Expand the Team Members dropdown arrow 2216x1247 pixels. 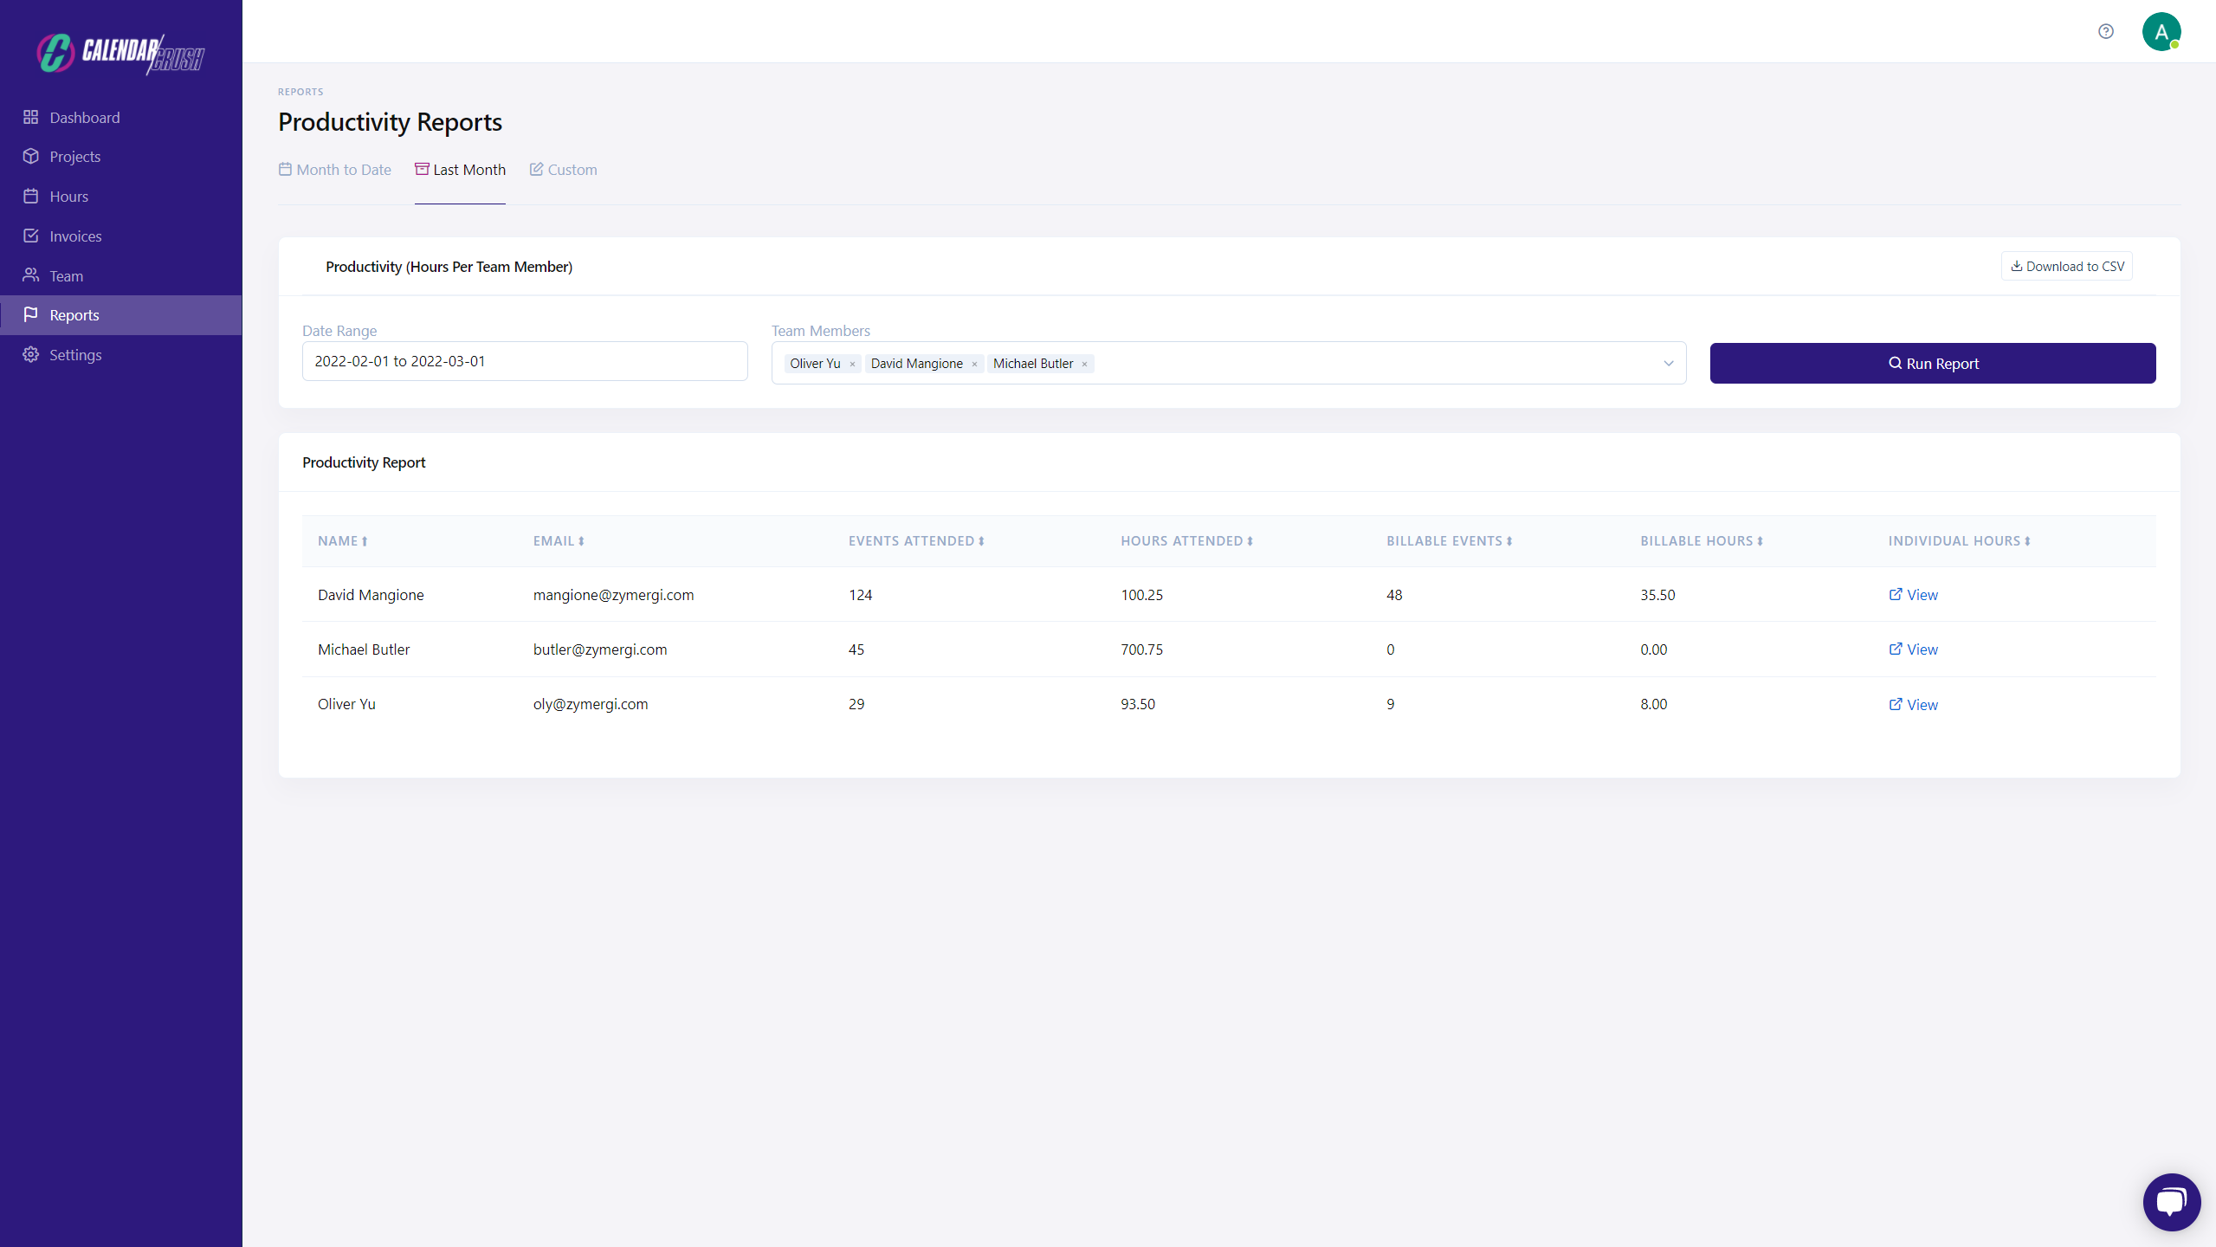click(x=1668, y=364)
